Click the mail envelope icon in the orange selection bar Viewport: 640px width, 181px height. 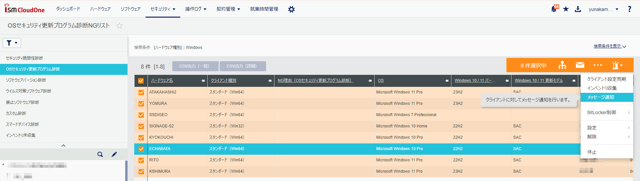coord(580,65)
